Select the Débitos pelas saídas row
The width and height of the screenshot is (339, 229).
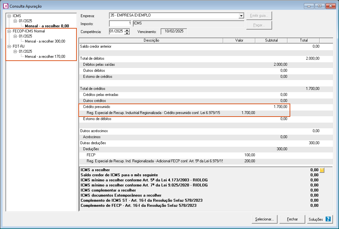click(x=206, y=64)
